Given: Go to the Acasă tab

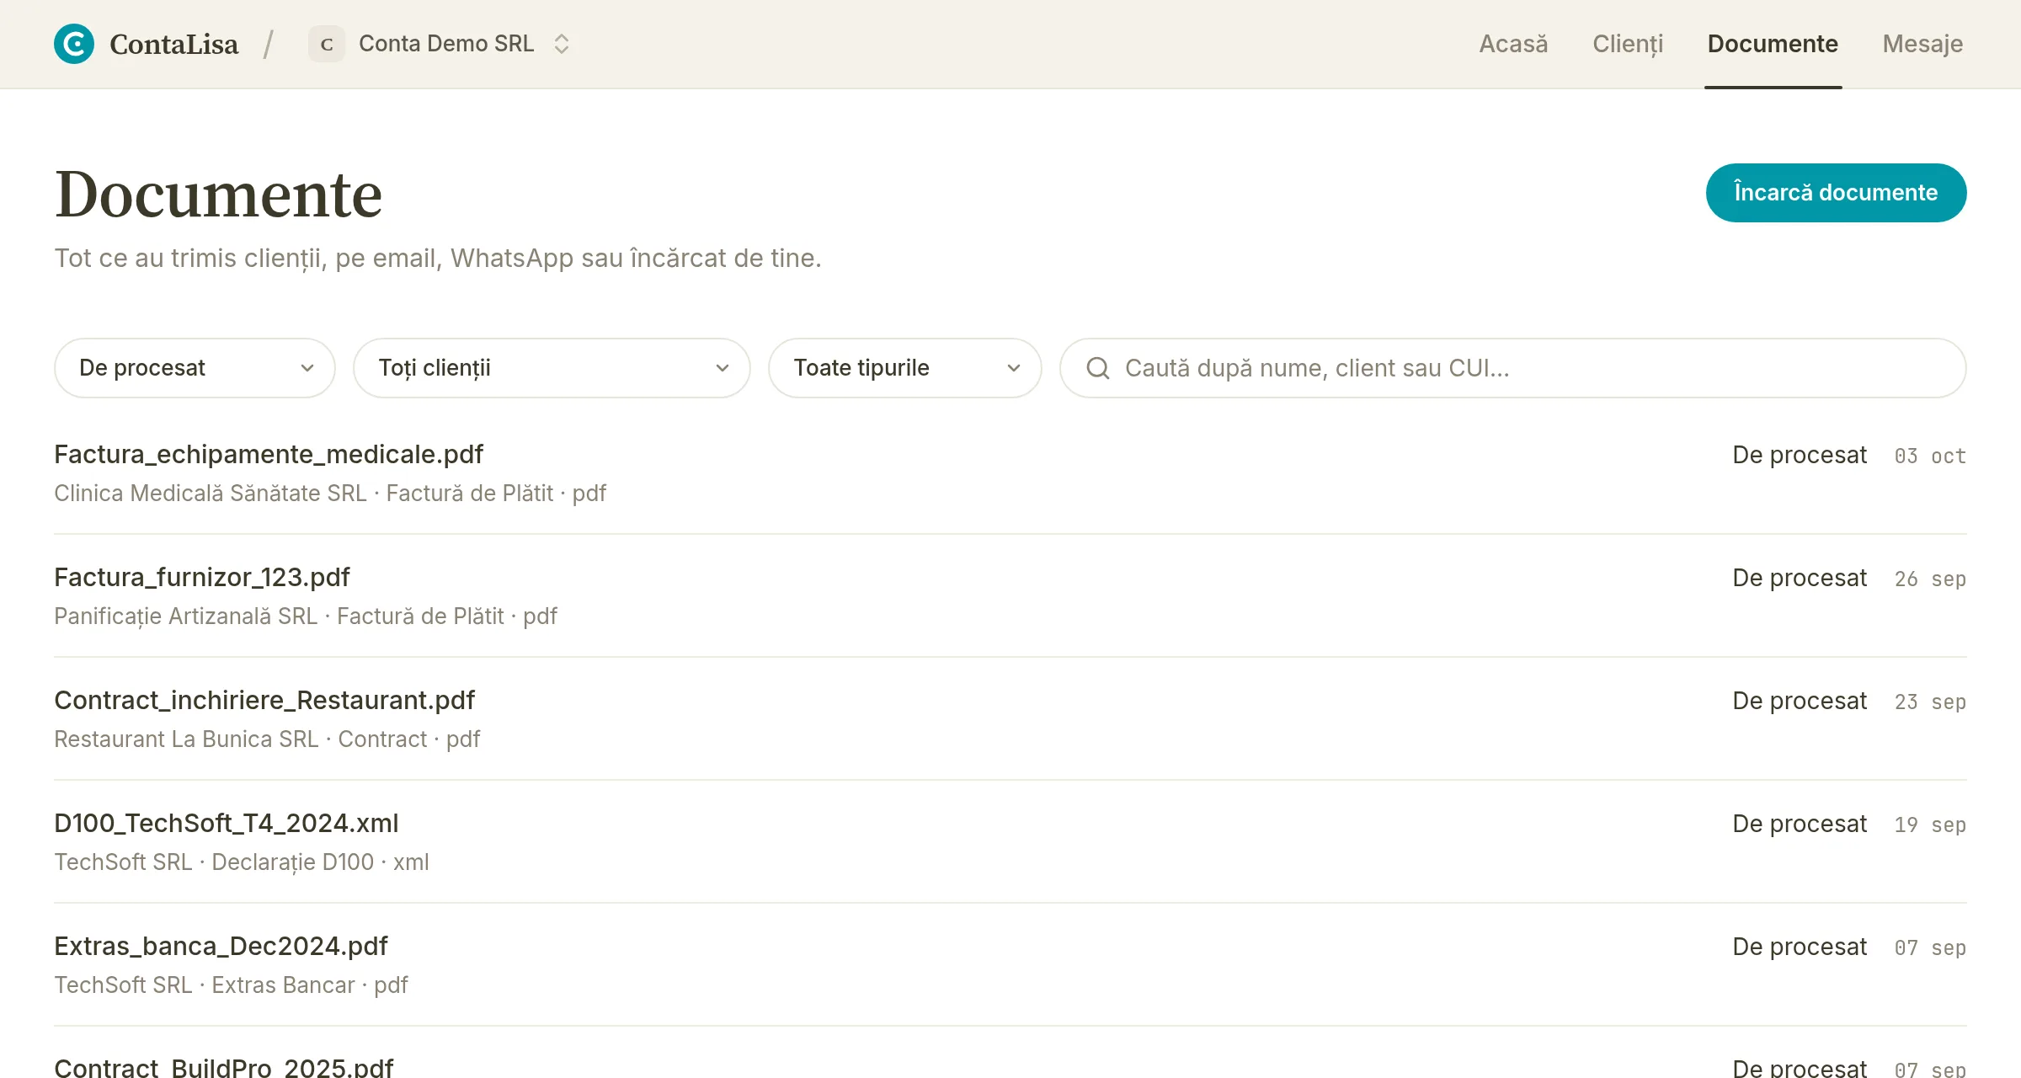Looking at the screenshot, I should (x=1513, y=44).
